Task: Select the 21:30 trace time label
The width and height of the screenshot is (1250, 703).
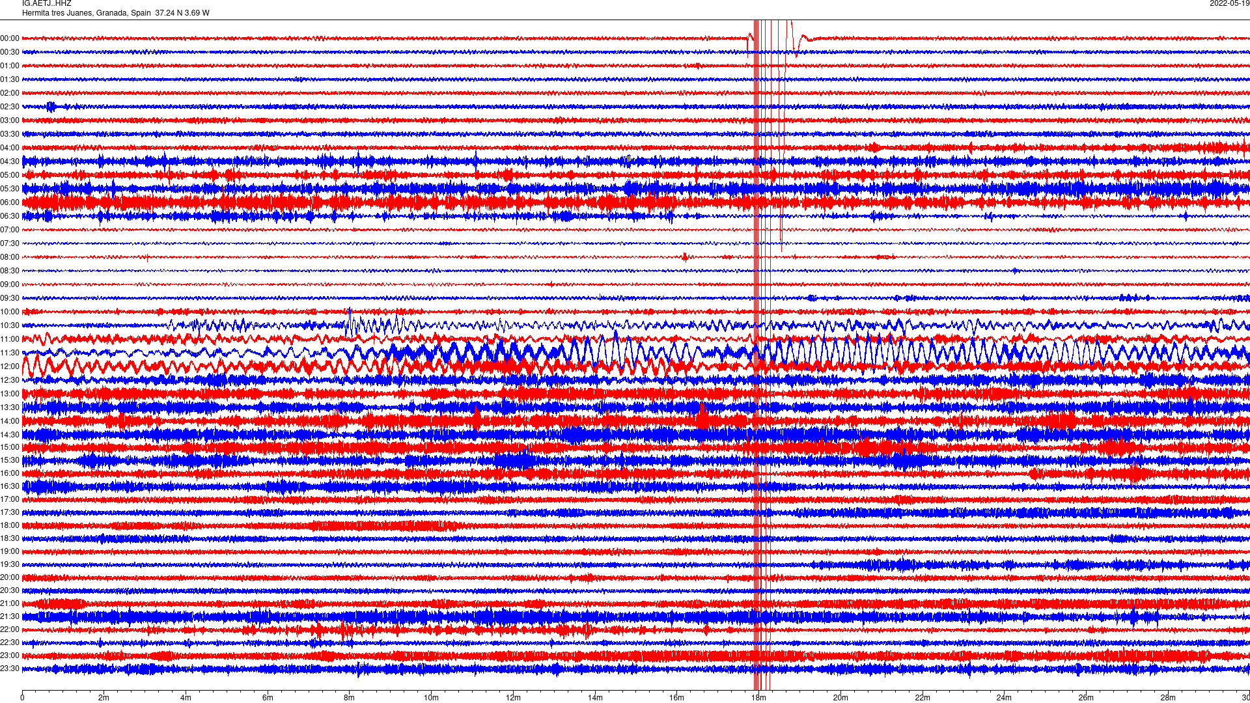Action: click(10, 616)
